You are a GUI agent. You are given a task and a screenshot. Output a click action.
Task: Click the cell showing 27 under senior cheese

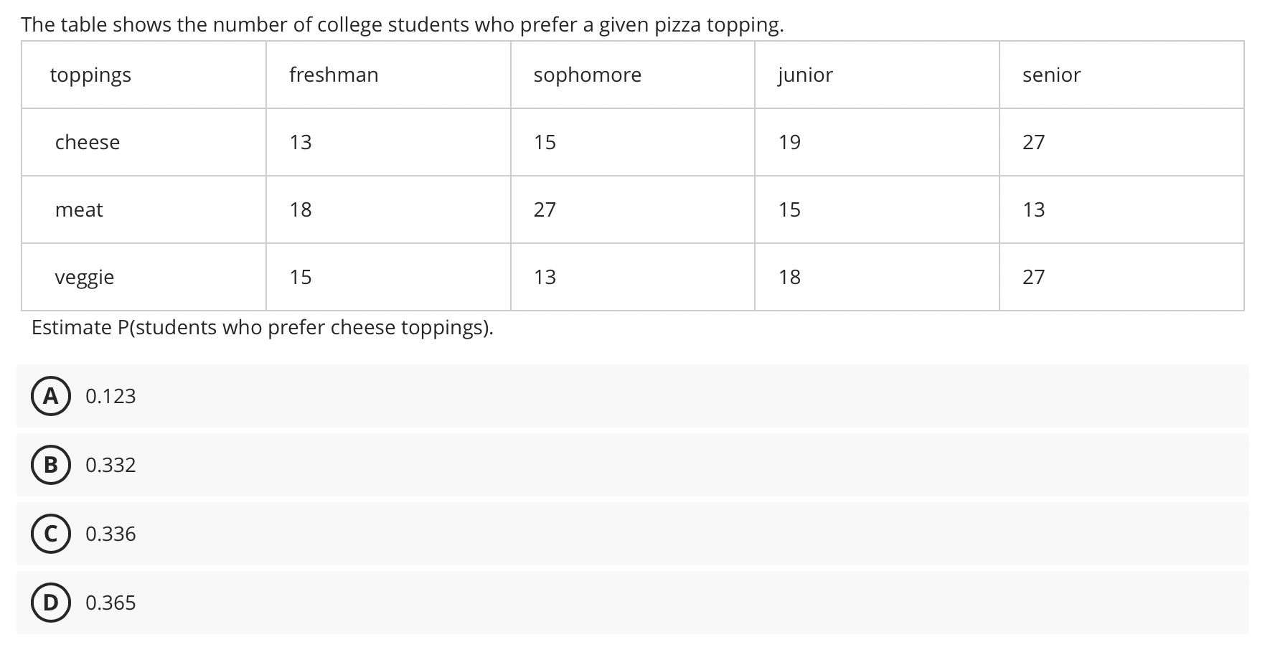[1034, 142]
